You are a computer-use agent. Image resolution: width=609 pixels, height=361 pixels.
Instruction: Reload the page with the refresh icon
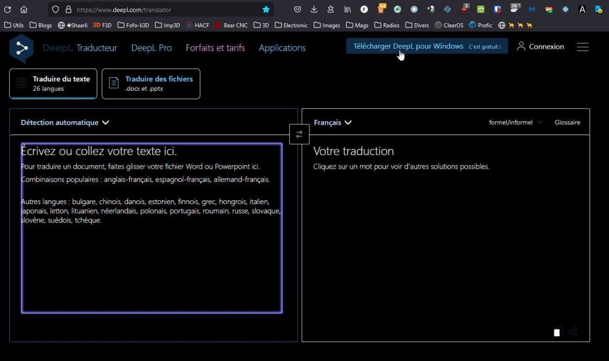(7, 9)
